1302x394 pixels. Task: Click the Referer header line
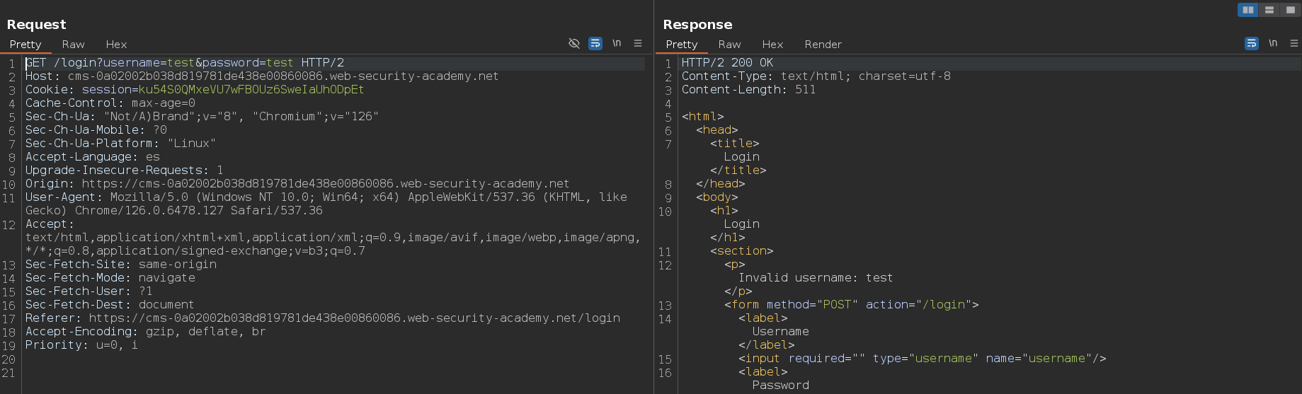coord(323,318)
